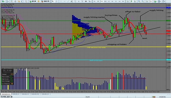
Task: Open the indicators list icon
Action: click(155, 1)
